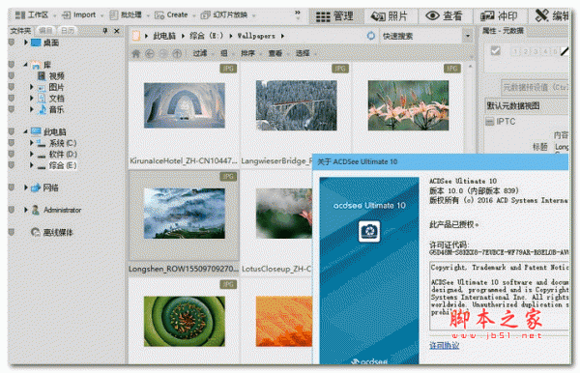Toggle the easy-select marker beside 网络
The width and height of the screenshot is (580, 373).
12,187
